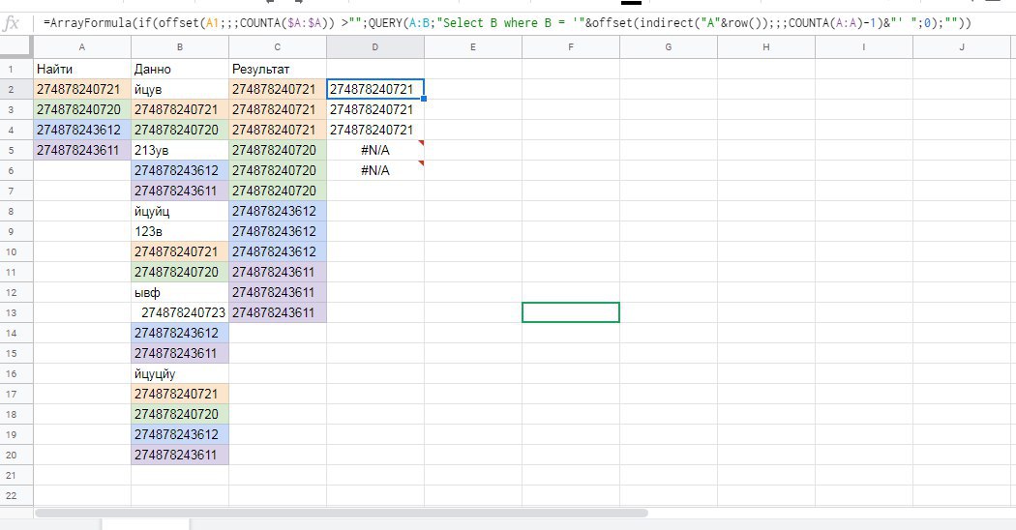Select cell C13 with 274878243611

pyautogui.click(x=278, y=313)
